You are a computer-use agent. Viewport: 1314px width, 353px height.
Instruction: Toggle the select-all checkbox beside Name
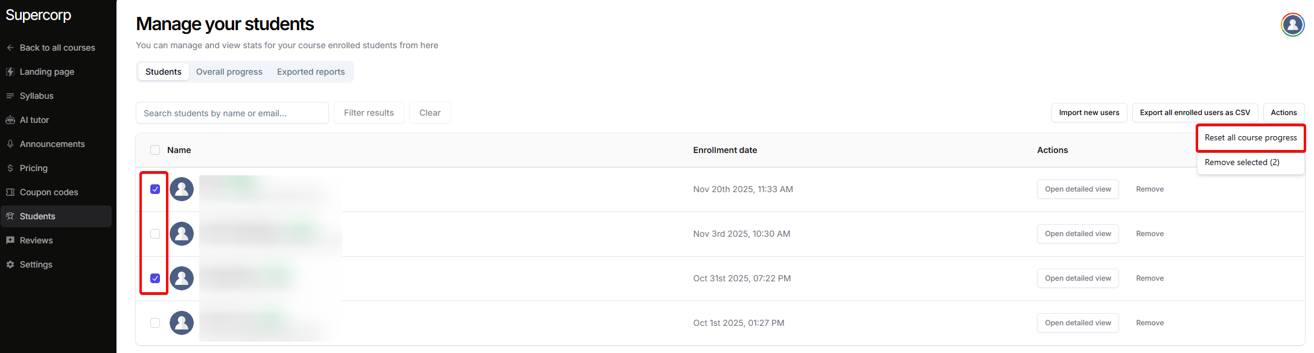[155, 150]
